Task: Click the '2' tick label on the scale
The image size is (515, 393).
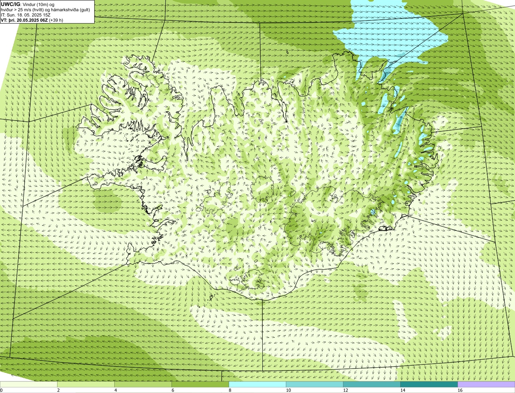Action: click(x=58, y=390)
